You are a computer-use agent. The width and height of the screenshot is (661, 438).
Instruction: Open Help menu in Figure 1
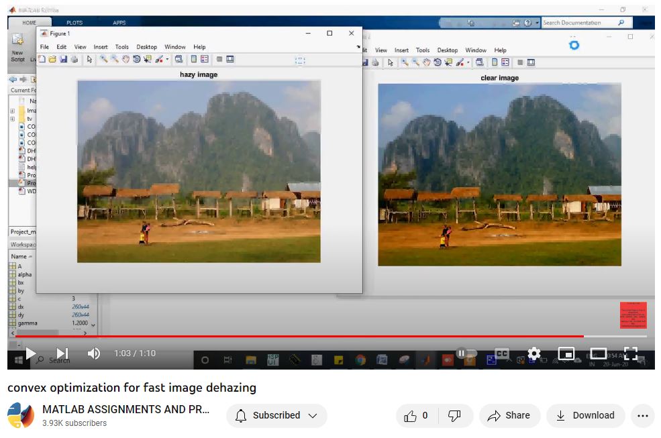(199, 47)
